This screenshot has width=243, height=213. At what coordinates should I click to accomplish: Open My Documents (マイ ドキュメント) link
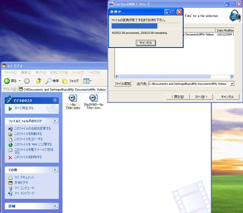[x=24, y=177]
